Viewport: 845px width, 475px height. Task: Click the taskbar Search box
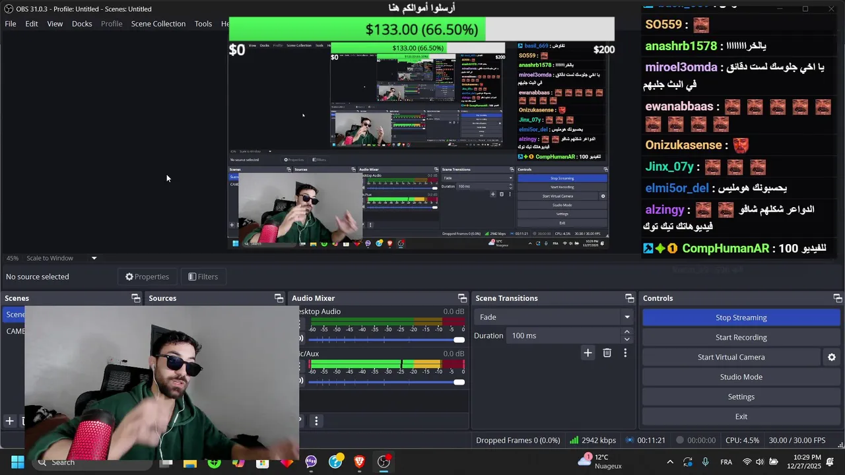pos(92,462)
